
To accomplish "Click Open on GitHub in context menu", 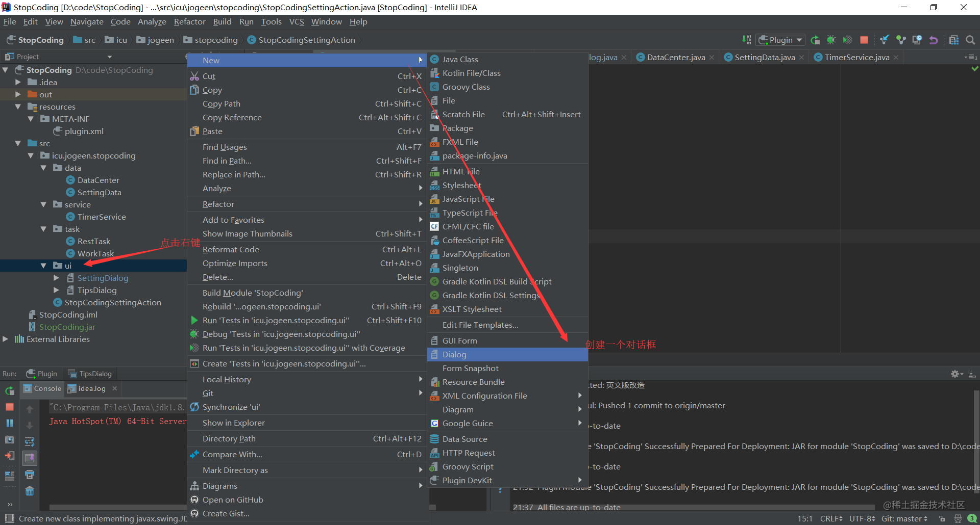I will pos(307,500).
